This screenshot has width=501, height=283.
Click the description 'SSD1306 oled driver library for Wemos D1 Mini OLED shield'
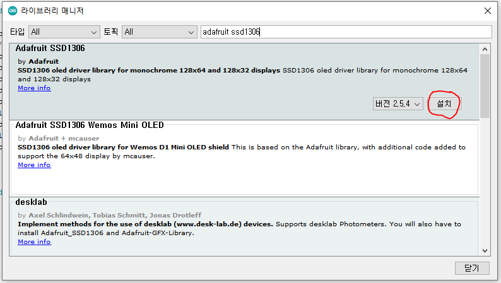pos(123,147)
